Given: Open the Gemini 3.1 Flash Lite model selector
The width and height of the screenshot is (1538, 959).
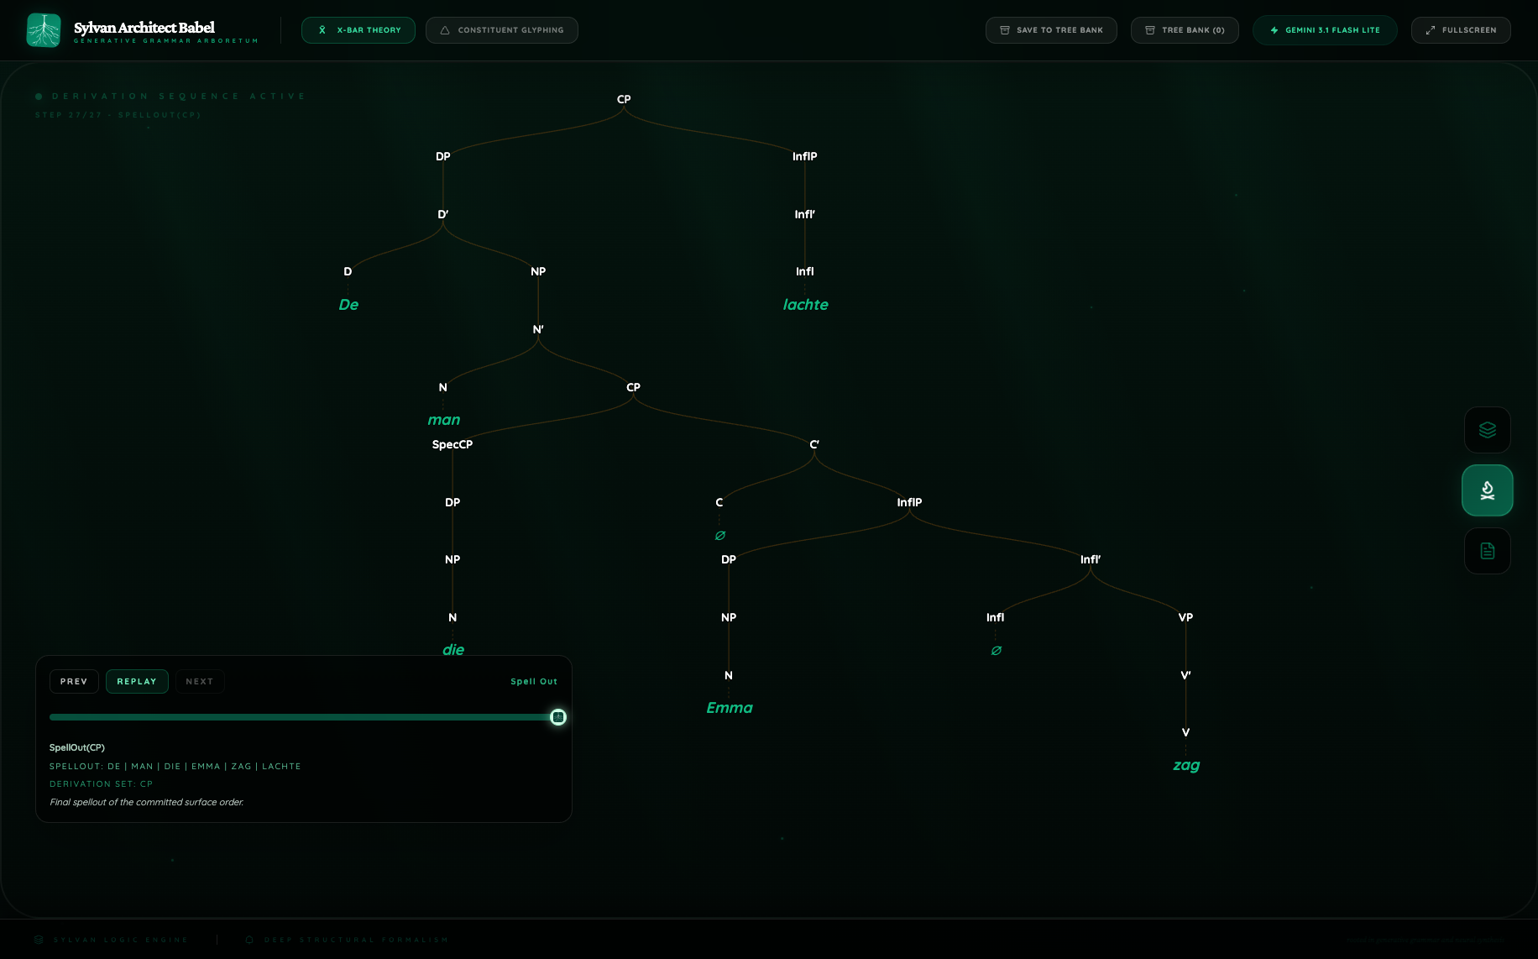Looking at the screenshot, I should tap(1325, 30).
